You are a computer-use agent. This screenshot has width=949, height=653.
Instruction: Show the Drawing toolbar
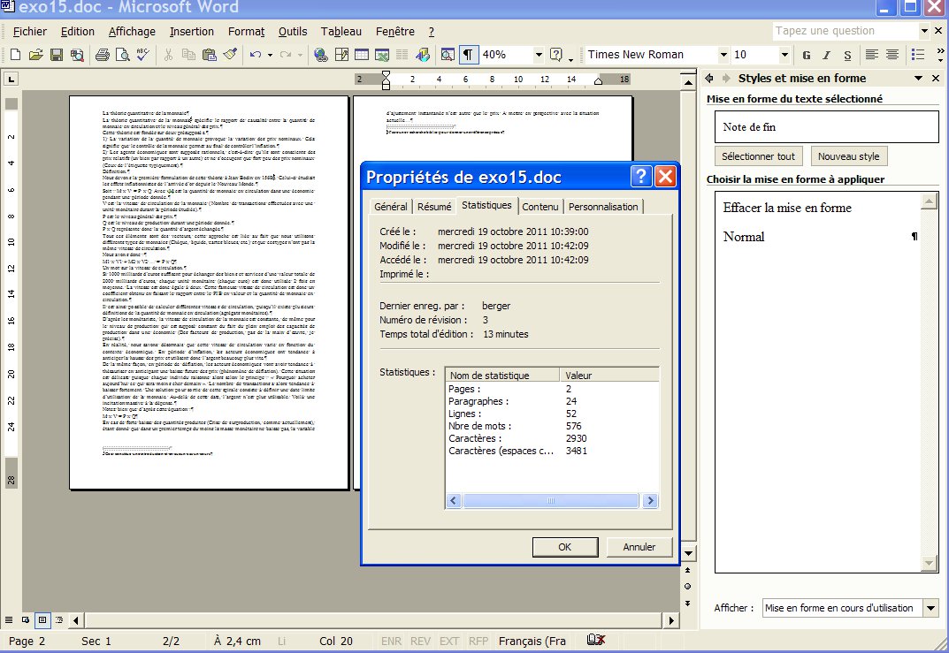point(423,55)
